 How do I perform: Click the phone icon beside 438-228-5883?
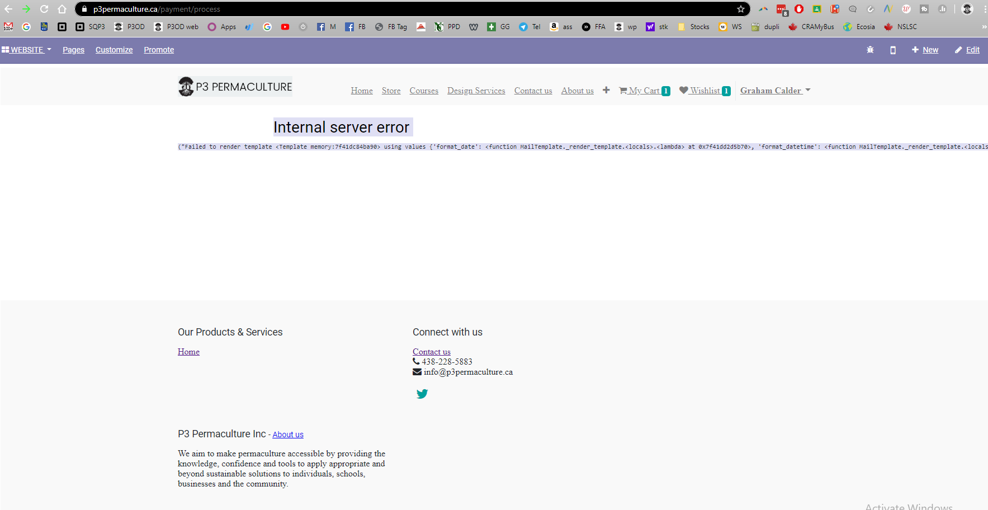[416, 361]
